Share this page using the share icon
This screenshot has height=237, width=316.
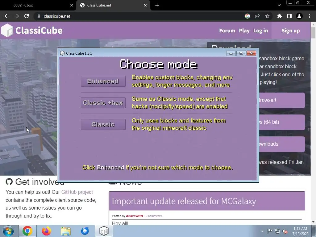(257, 16)
